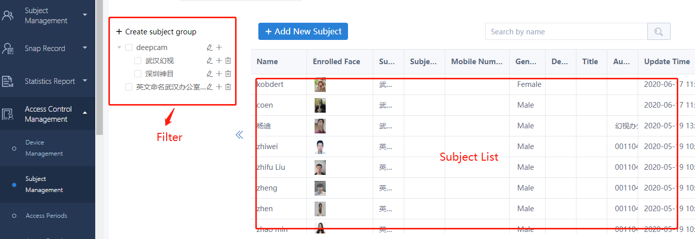Image resolution: width=695 pixels, height=239 pixels.
Task: Open Device Management submenu item
Action: pyautogui.click(x=44, y=148)
